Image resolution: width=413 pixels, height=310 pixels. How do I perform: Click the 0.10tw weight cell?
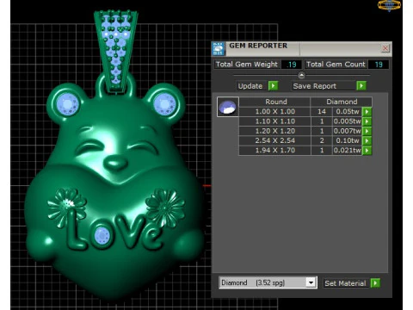coord(348,140)
